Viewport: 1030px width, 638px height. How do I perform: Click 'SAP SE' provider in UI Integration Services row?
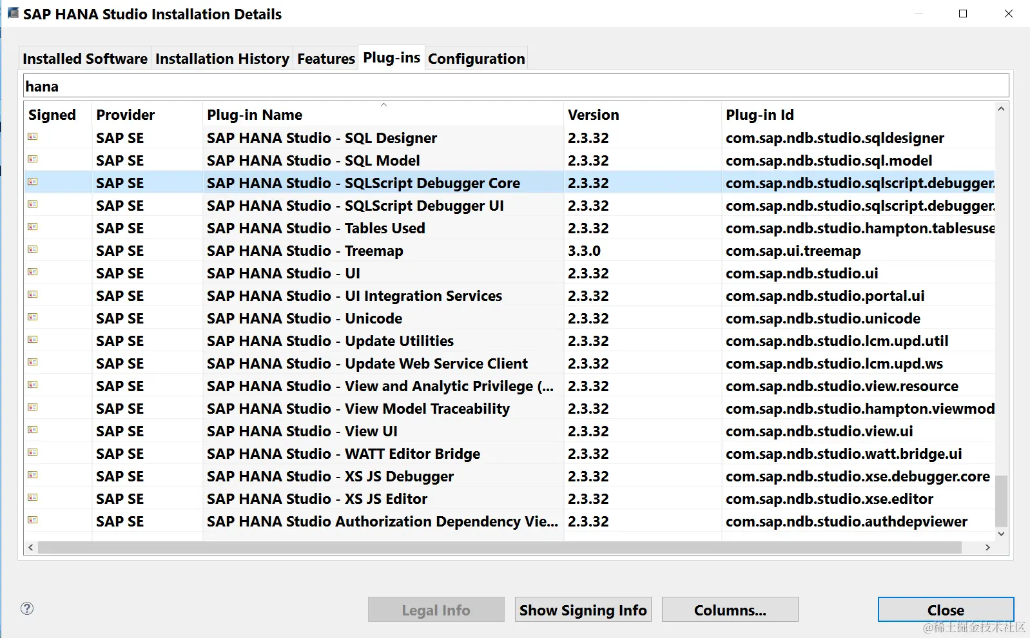pos(120,296)
